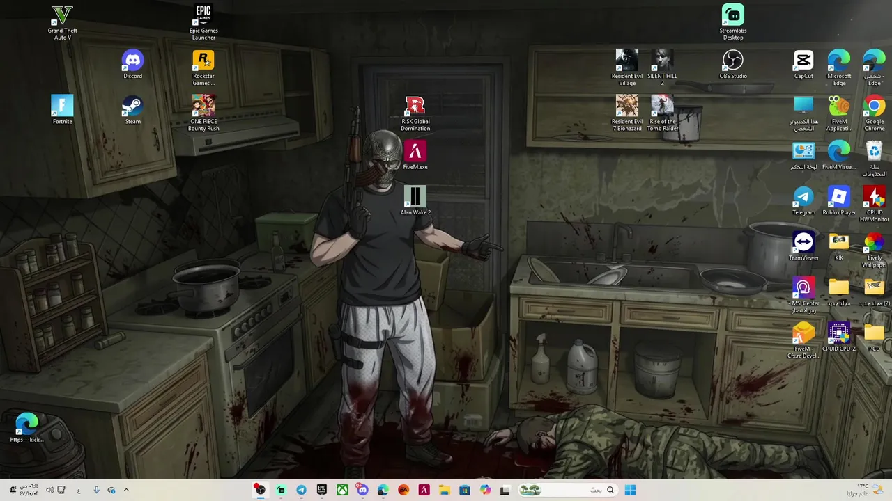The image size is (892, 501).
Task: Click the Rockstar Games desktop shortcut
Action: tap(203, 67)
